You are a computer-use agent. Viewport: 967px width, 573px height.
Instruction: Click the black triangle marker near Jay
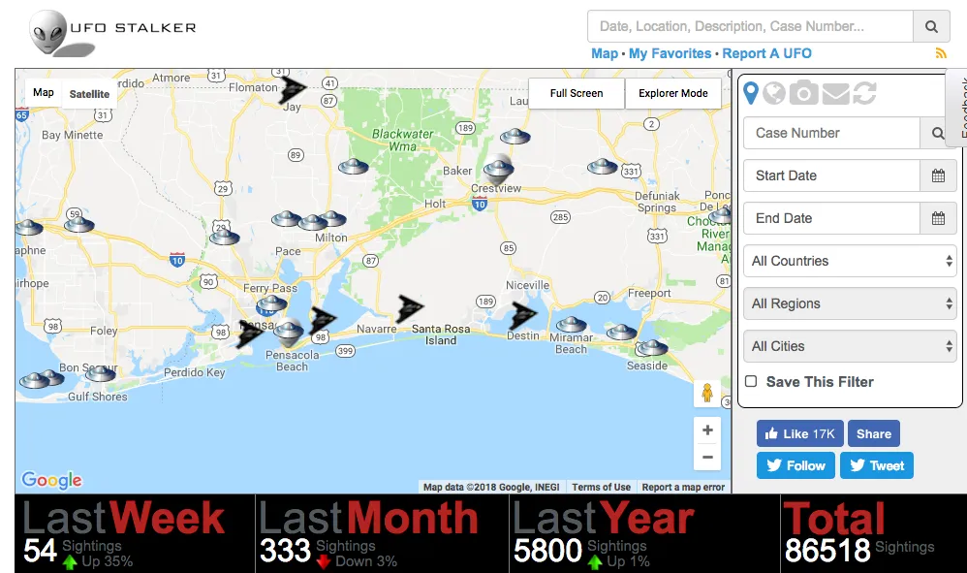click(x=293, y=89)
